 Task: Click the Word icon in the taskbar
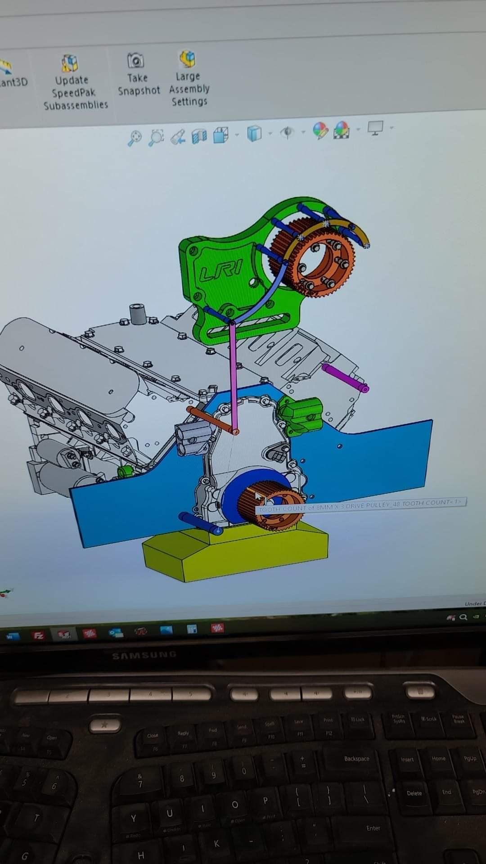tap(12, 636)
